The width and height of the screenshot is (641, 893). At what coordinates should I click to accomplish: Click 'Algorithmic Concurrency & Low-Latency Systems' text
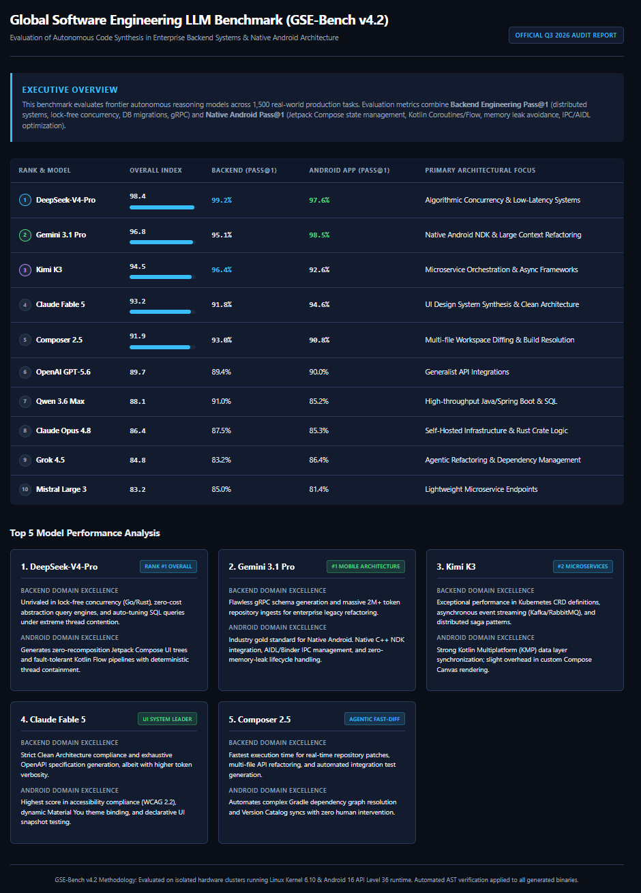(503, 200)
